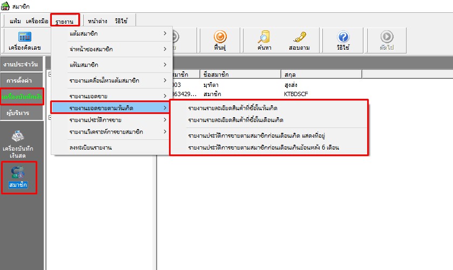Select รายงานรายละเอียดสินค้าที่ซื้อในวันเกิด report
This screenshot has height=270, width=453.
click(x=233, y=109)
